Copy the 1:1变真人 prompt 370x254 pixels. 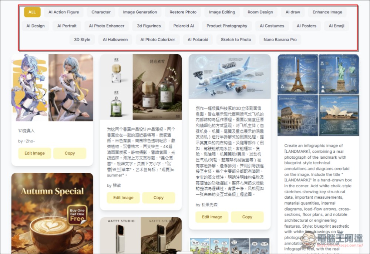point(70,153)
